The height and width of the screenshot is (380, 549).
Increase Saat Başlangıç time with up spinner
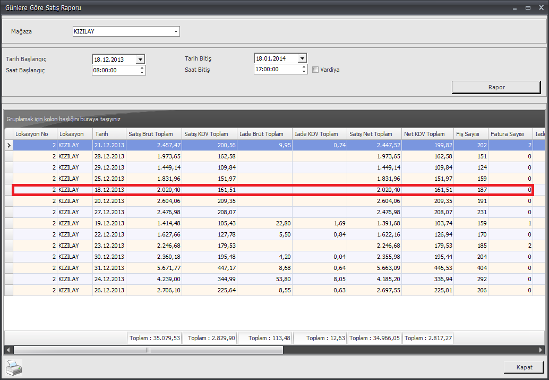point(142,68)
